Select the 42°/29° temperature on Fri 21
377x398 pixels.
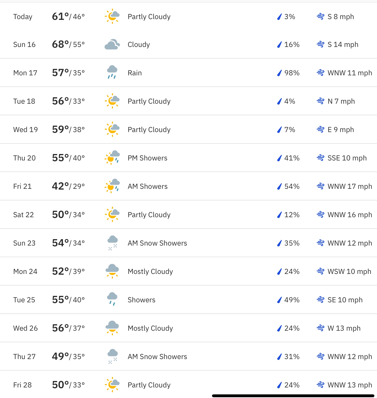[68, 186]
